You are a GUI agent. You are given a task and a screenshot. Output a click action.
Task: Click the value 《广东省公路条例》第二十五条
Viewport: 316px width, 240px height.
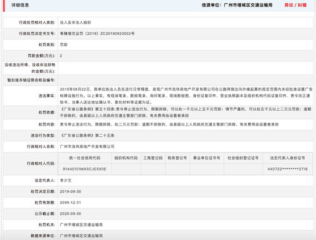pyautogui.click(x=87, y=136)
